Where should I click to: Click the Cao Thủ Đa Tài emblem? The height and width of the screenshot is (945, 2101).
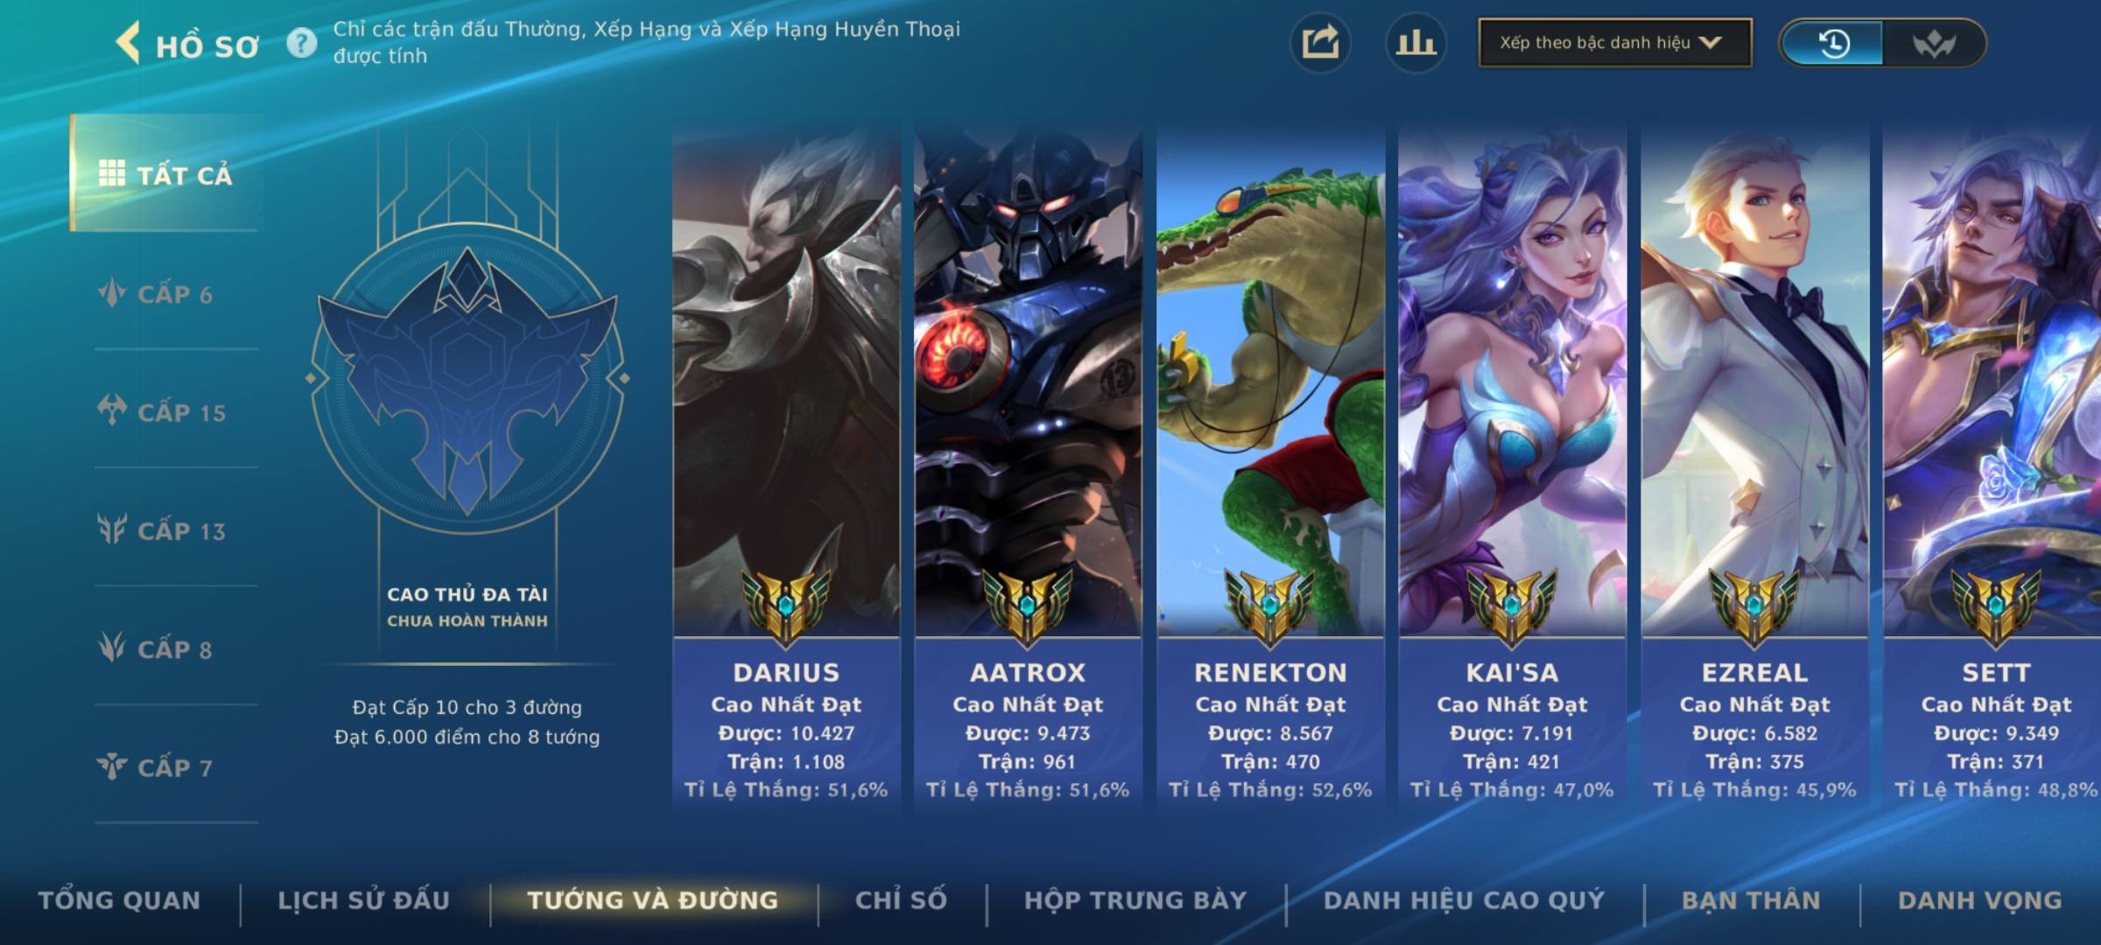pyautogui.click(x=467, y=378)
